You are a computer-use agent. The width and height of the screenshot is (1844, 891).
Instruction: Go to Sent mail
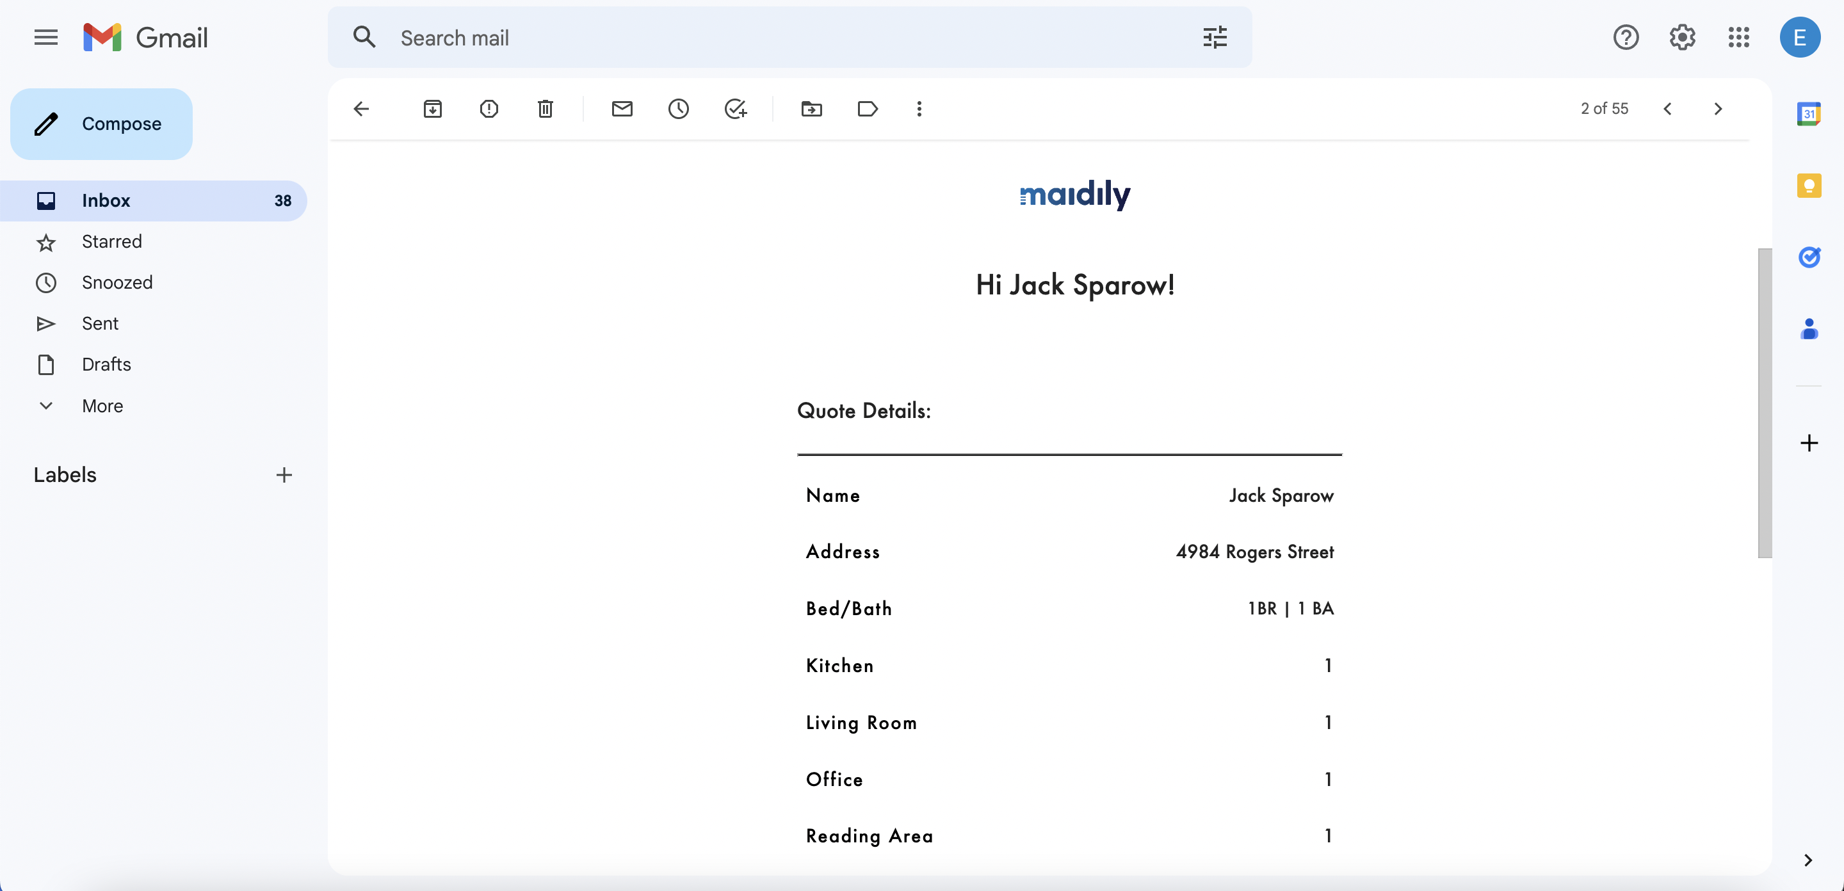[99, 323]
